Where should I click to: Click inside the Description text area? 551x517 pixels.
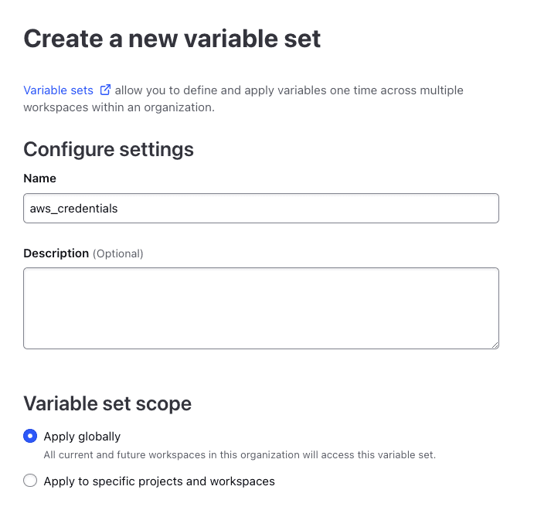[261, 308]
